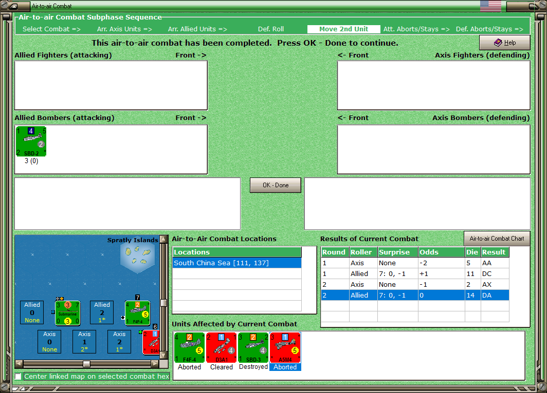Click the Result column header
The image size is (547, 393).
point(495,252)
